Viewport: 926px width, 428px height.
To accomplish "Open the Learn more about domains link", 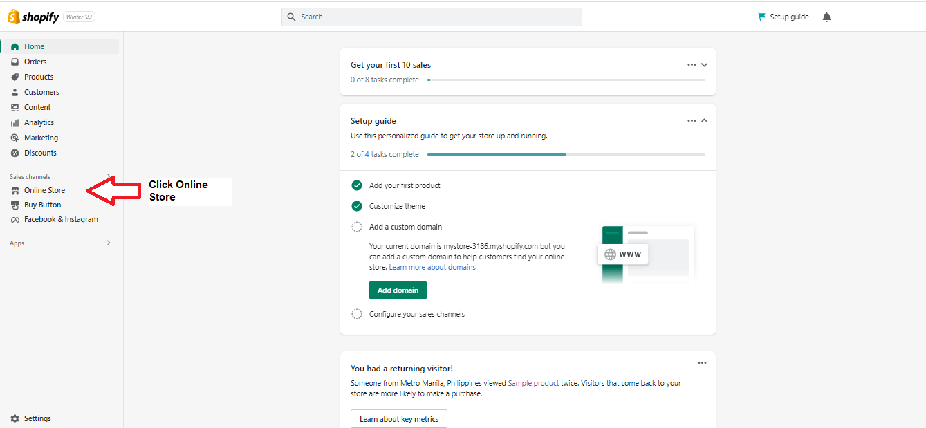I will click(432, 267).
